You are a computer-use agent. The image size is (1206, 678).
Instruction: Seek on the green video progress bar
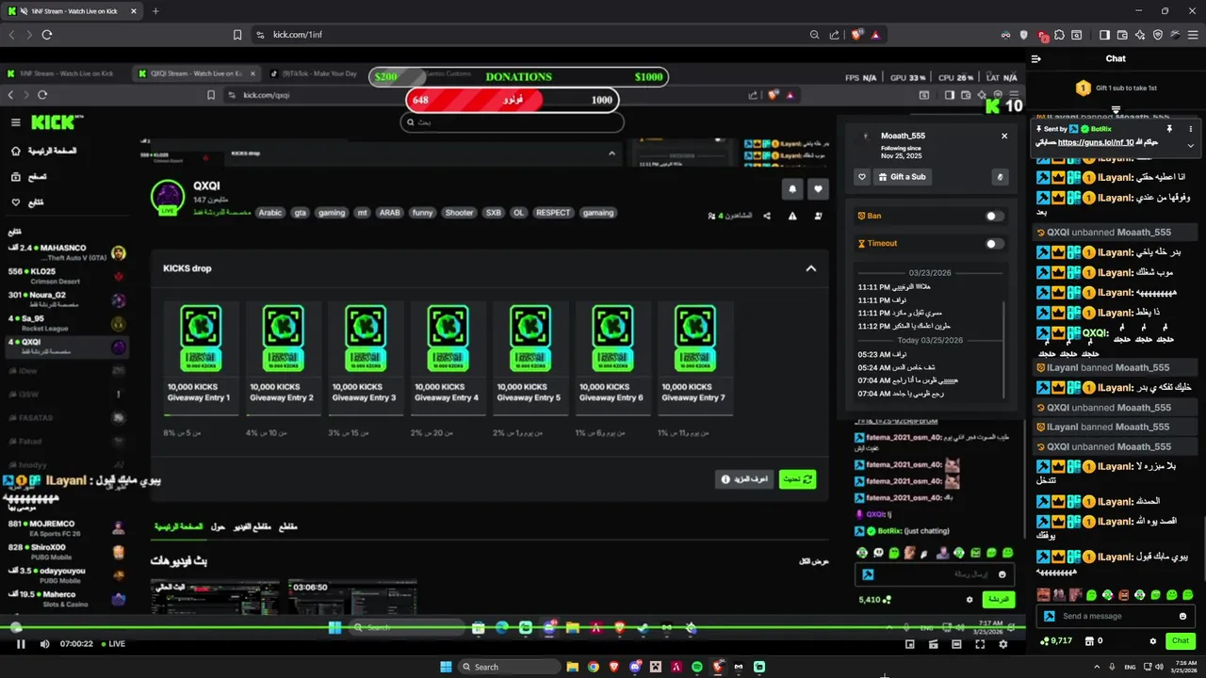tap(513, 628)
